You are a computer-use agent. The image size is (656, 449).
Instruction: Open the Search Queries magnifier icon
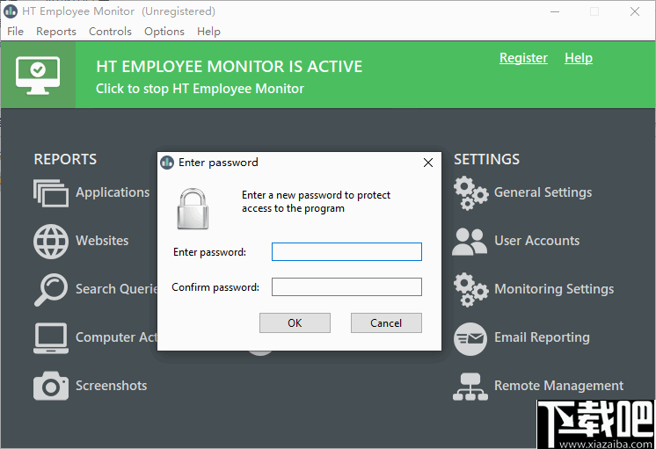[51, 289]
